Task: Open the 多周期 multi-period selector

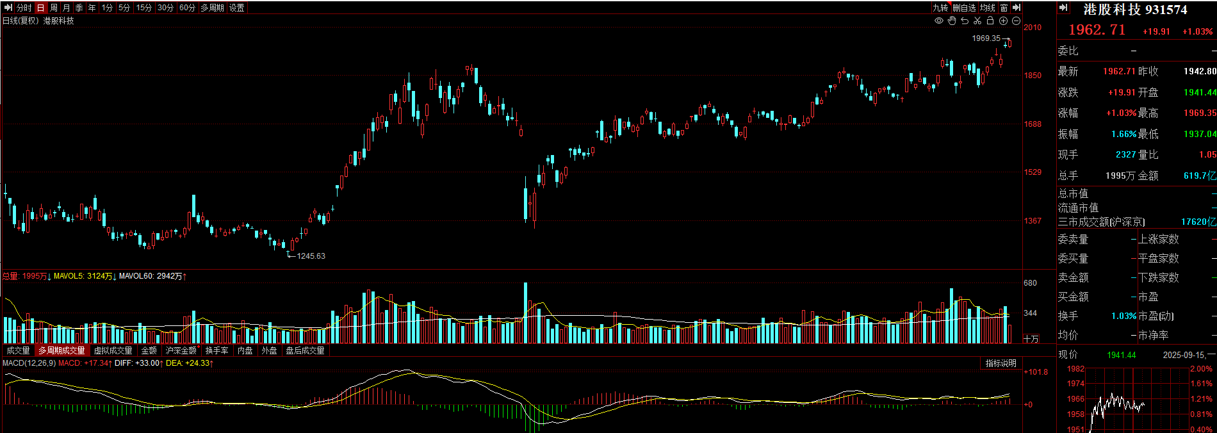Action: (212, 8)
